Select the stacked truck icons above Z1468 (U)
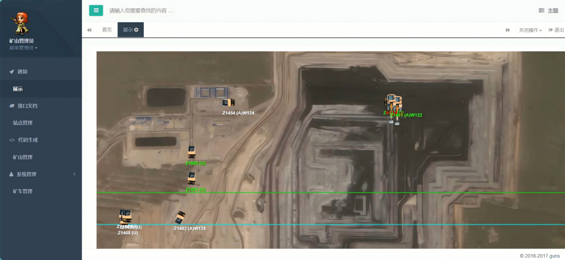565x260 pixels. coord(126,217)
